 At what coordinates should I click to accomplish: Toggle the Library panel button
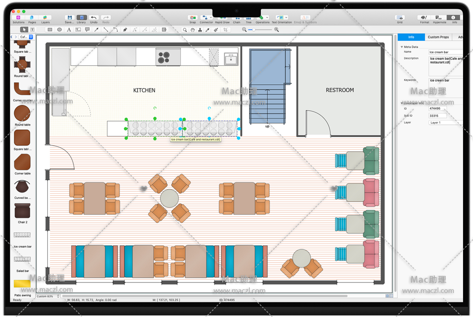pyautogui.click(x=81, y=18)
